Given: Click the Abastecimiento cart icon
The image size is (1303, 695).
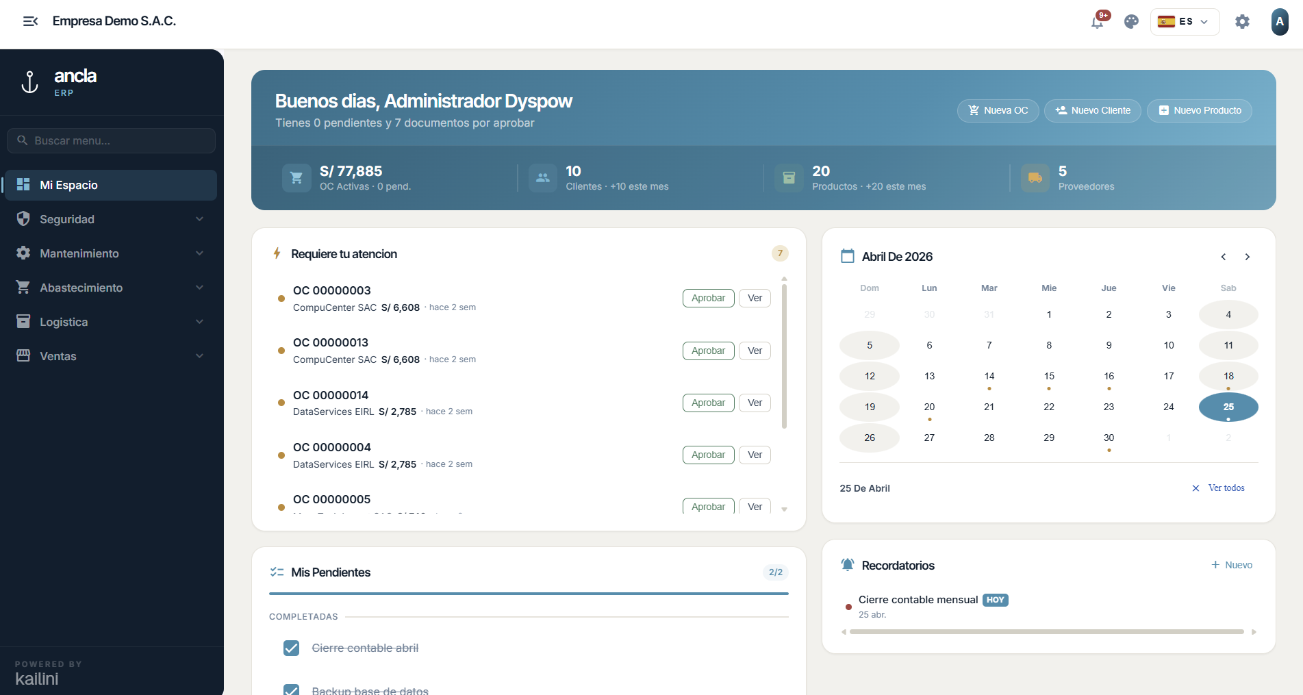Looking at the screenshot, I should pos(23,287).
